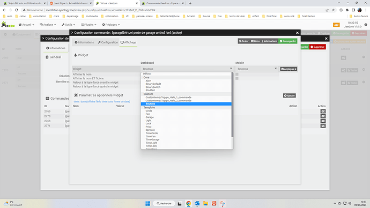Click the orange message counter badge
370x208 pixels.
[336, 25]
